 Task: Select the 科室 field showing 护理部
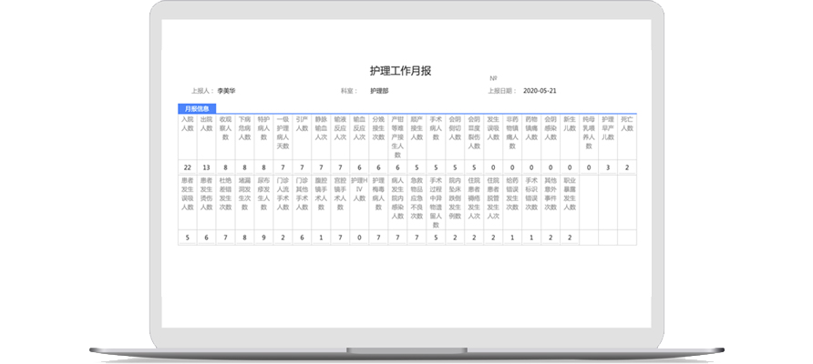[379, 91]
